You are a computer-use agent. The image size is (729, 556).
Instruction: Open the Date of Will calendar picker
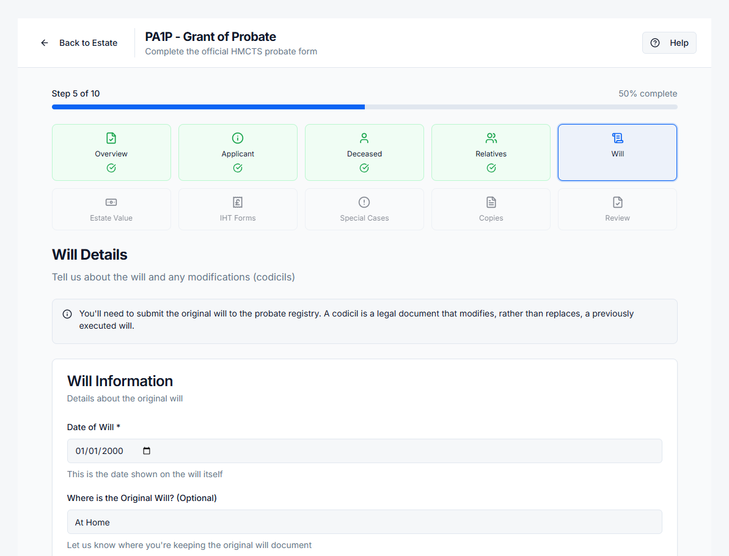pyautogui.click(x=146, y=450)
